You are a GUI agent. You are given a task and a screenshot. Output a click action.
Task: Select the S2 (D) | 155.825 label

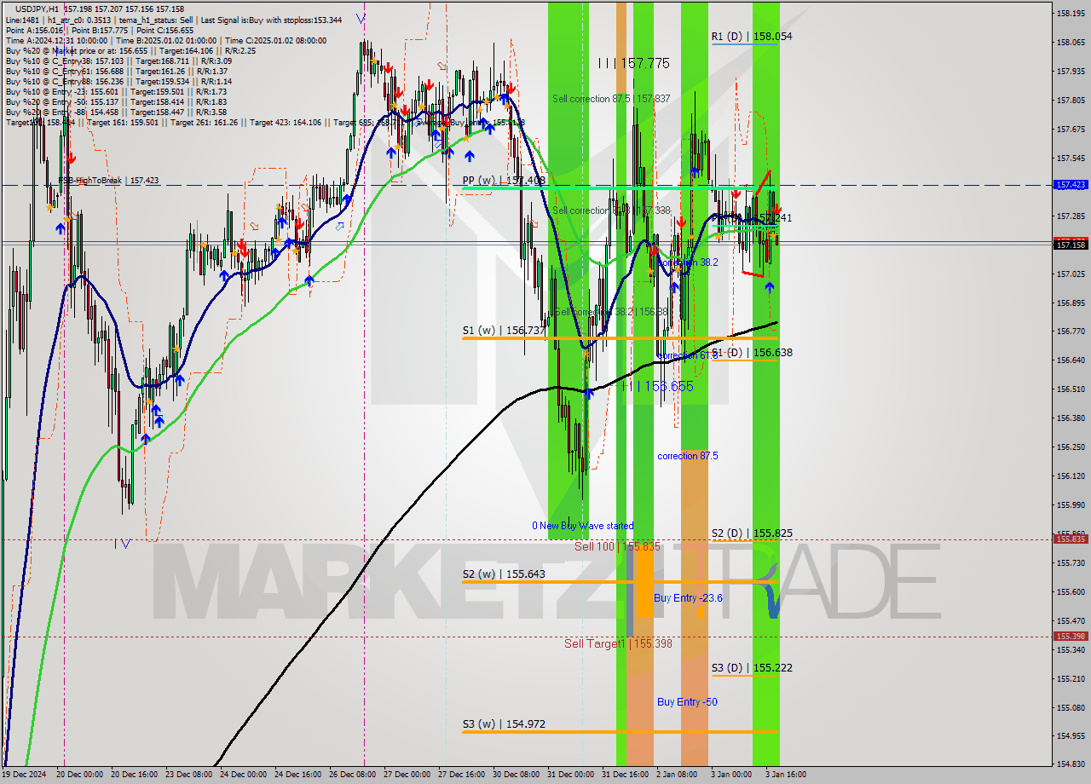(752, 533)
